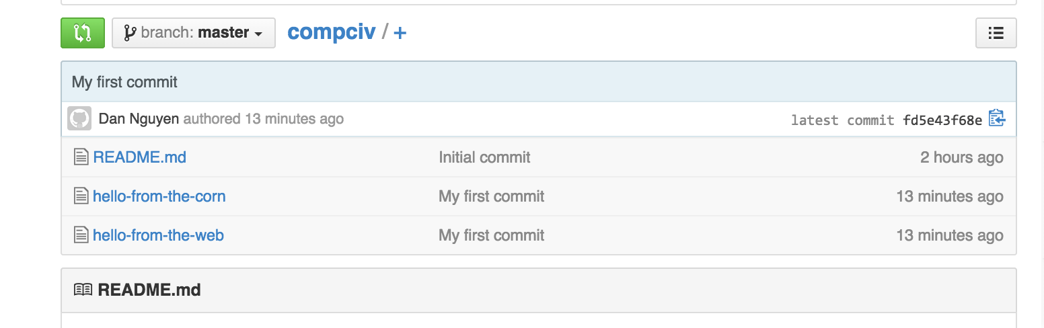Open My first commit link for hello-from-the-corn
The image size is (1044, 328).
tap(491, 196)
